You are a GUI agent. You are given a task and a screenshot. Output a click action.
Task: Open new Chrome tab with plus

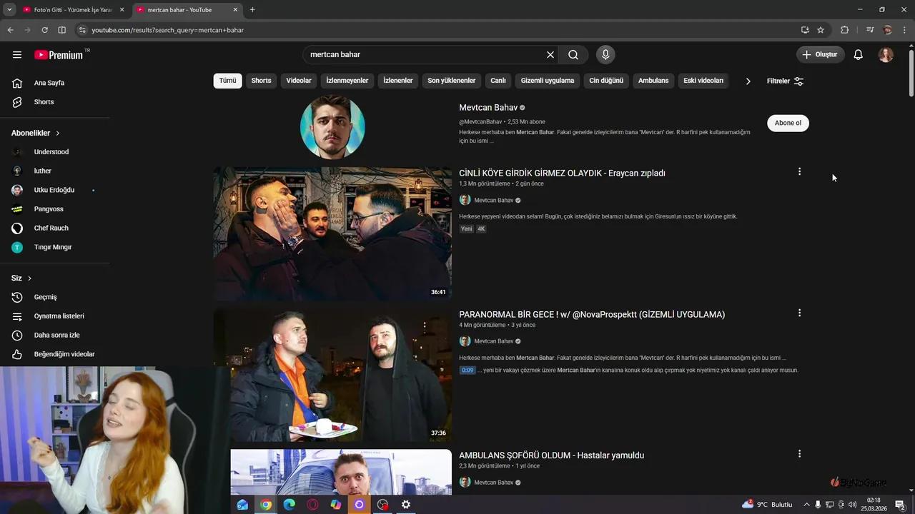(x=252, y=10)
